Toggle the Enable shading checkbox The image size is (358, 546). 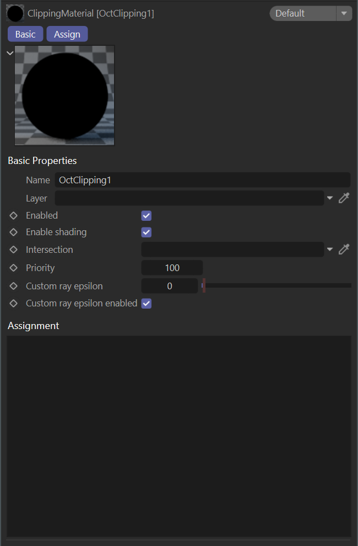pos(147,232)
